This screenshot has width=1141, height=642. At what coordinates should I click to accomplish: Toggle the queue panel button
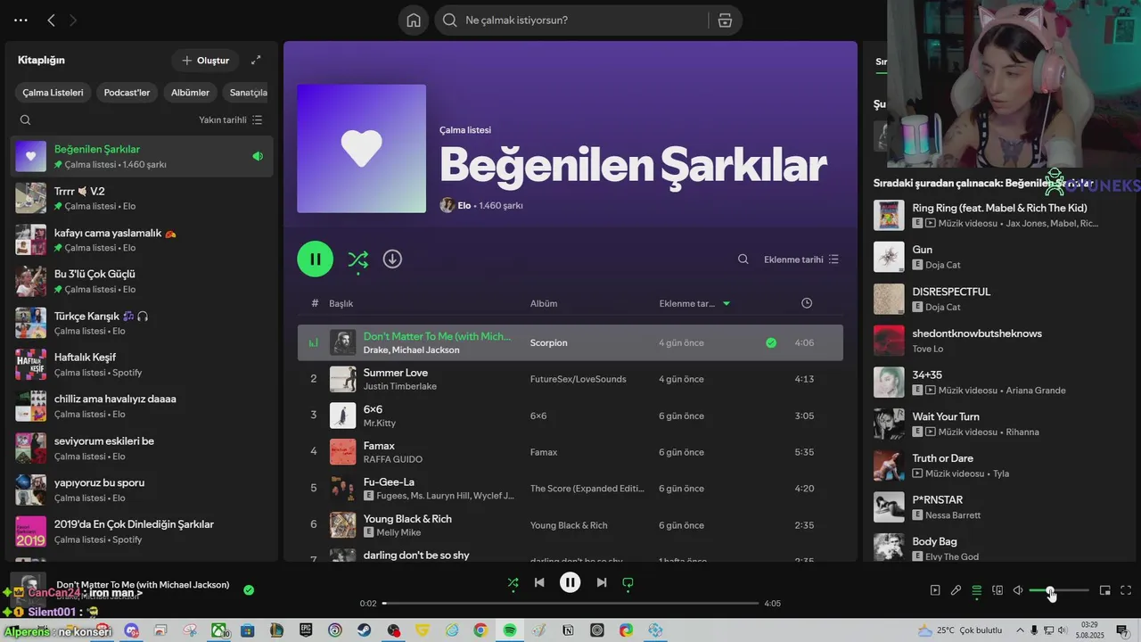[x=977, y=590]
